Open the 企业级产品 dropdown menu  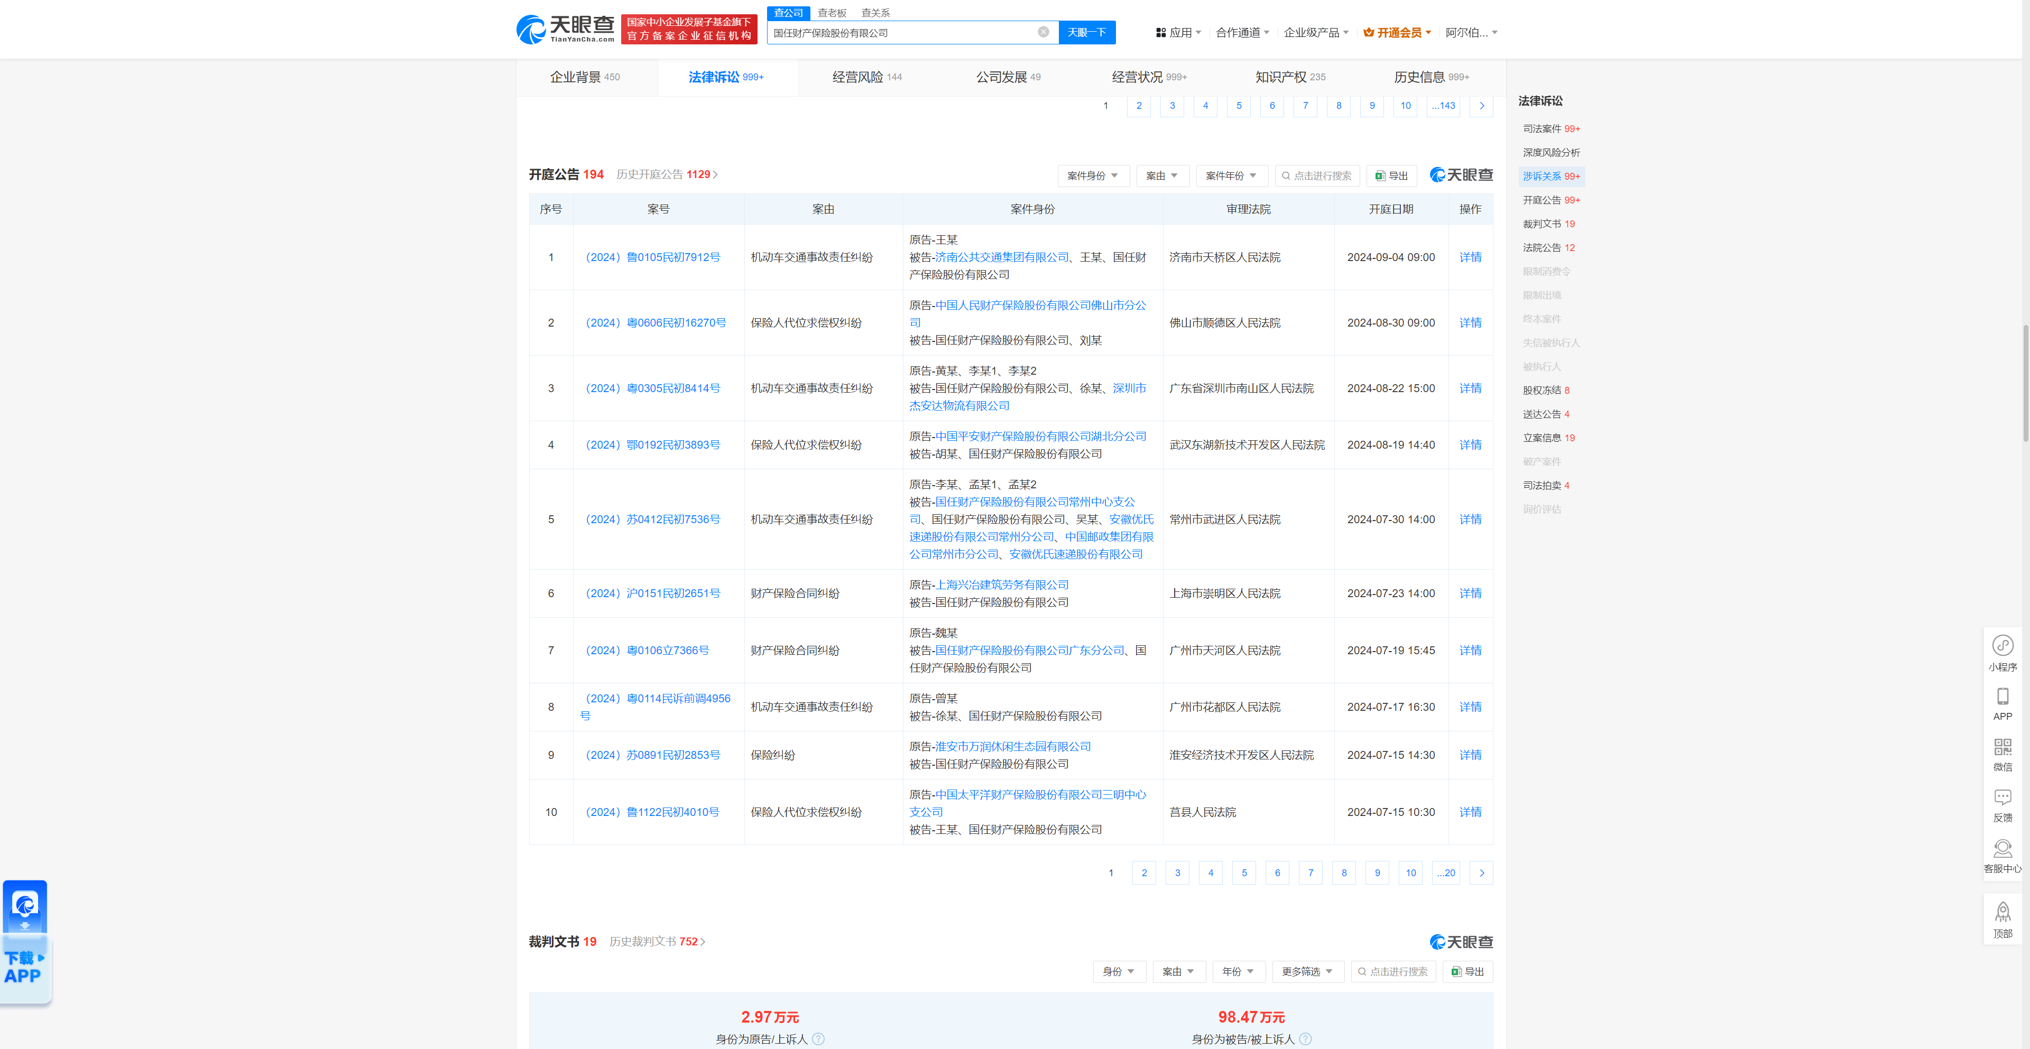pos(1316,32)
